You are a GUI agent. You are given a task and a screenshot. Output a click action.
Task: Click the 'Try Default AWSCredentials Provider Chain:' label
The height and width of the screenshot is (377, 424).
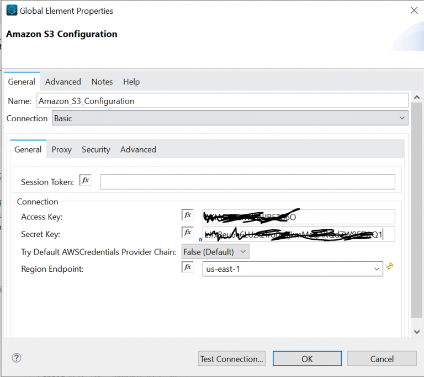tap(98, 252)
